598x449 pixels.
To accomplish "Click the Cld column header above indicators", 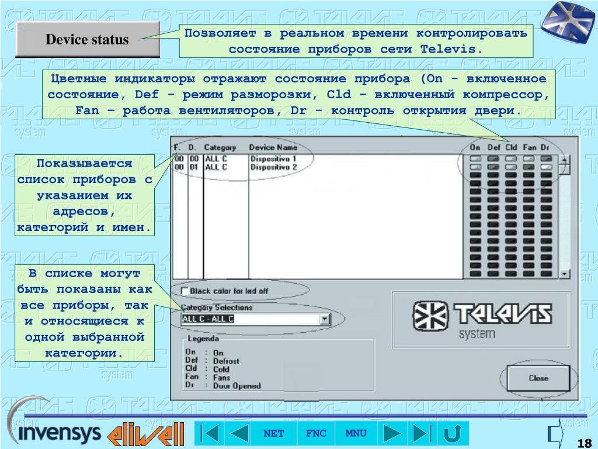I will pos(511,147).
